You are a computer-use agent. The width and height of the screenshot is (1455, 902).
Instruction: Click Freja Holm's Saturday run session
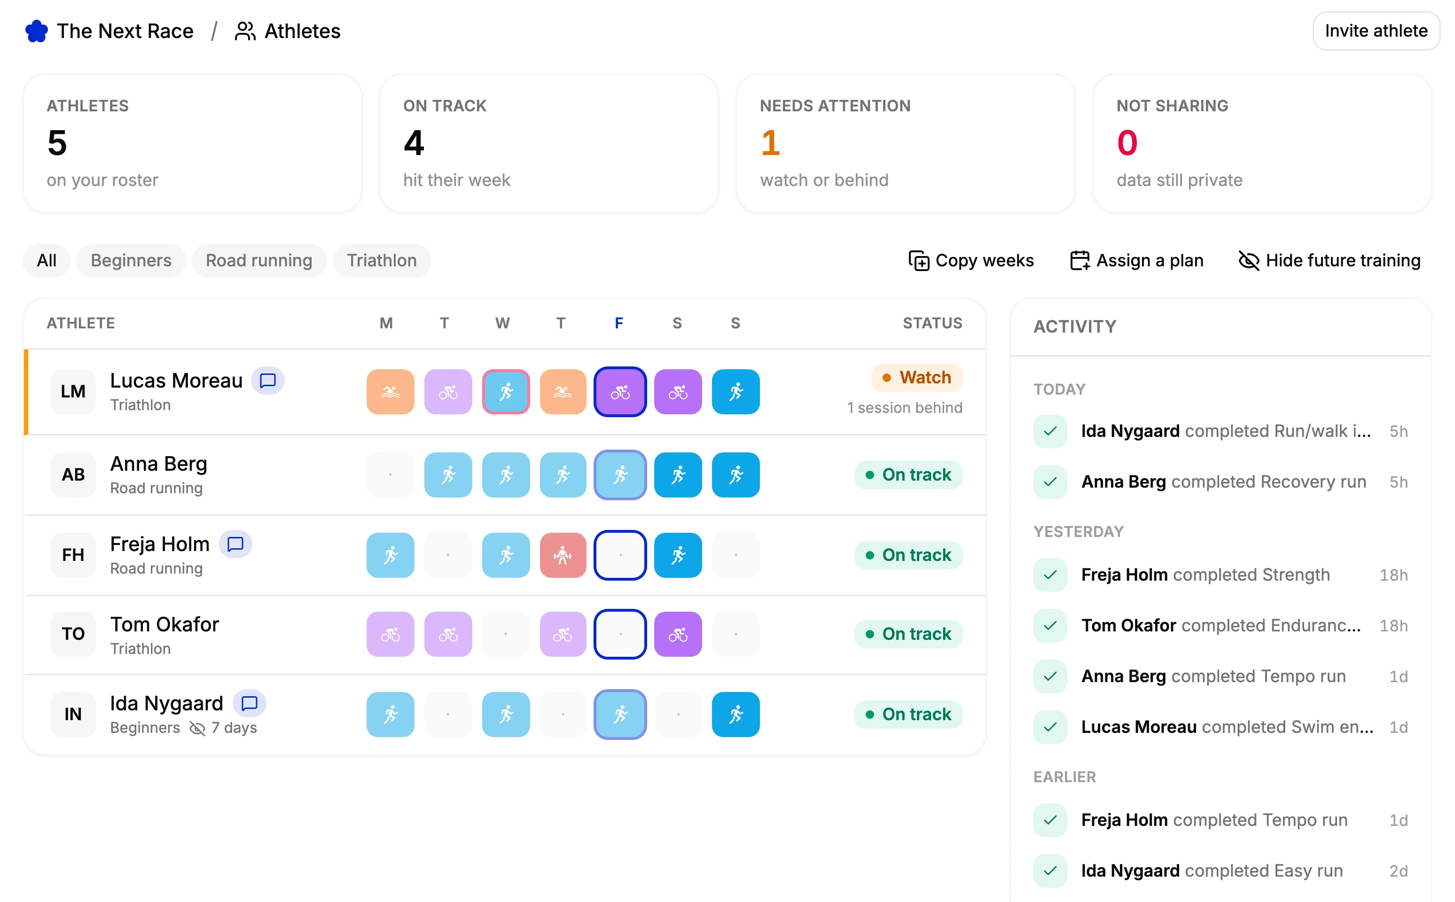tap(678, 555)
